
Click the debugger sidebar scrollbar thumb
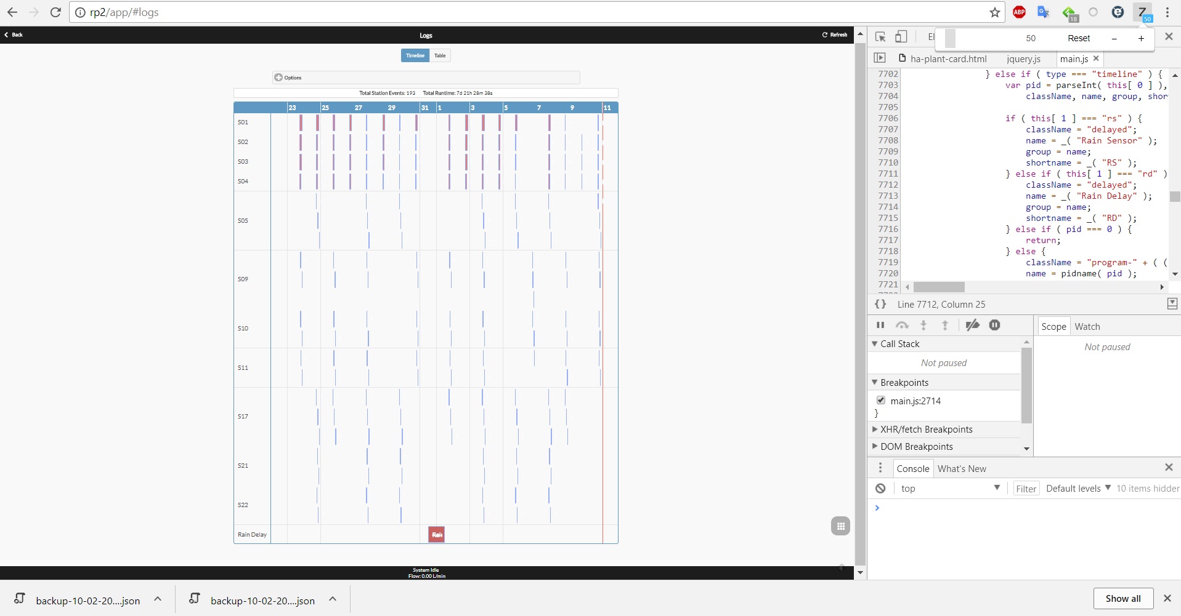(1026, 385)
